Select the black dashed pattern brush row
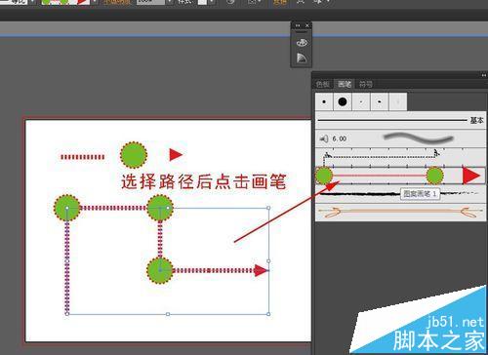The width and height of the screenshot is (488, 355). pos(401,157)
